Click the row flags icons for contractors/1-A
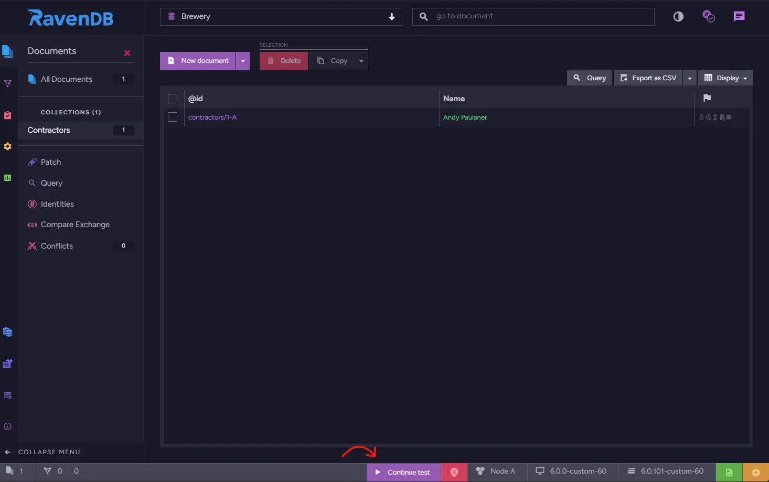Image resolution: width=769 pixels, height=482 pixels. [715, 117]
